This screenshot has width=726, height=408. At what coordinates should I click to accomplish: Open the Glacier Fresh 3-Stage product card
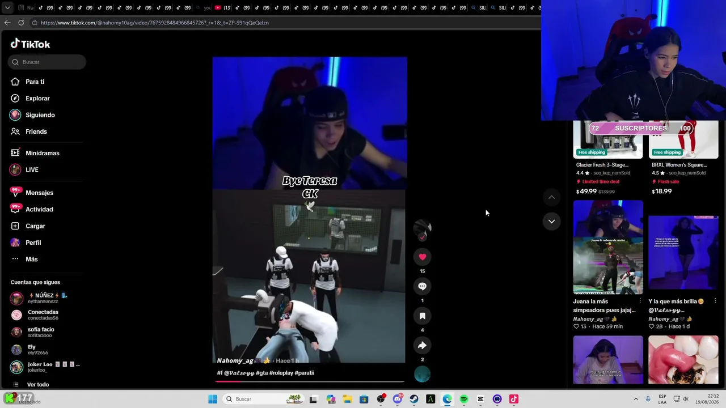click(607, 159)
